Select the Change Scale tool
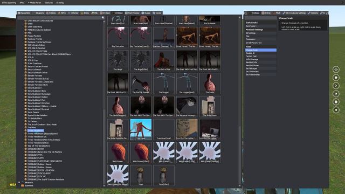This screenshot has width=345, height=194. pos(261,50)
